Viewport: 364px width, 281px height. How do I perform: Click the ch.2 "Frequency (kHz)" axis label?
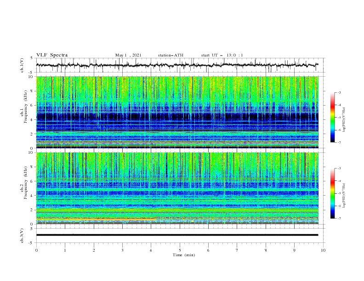coord(25,182)
